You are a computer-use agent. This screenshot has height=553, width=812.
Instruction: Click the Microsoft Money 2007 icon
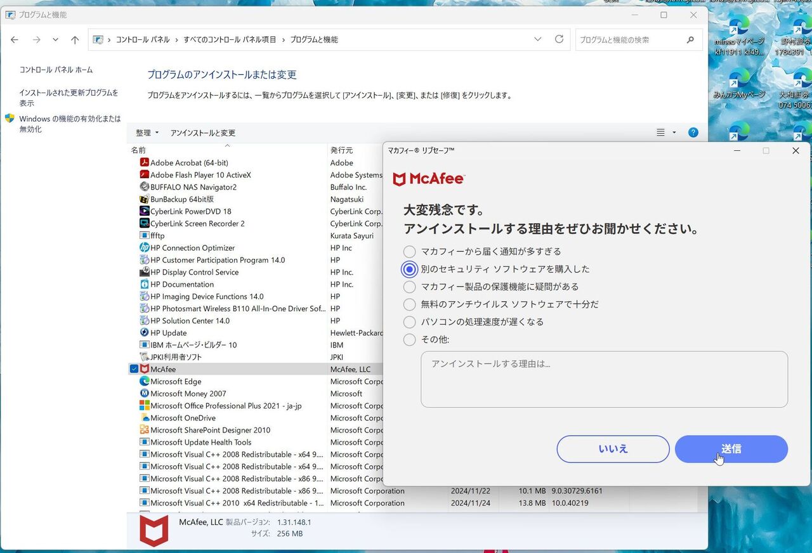point(145,394)
